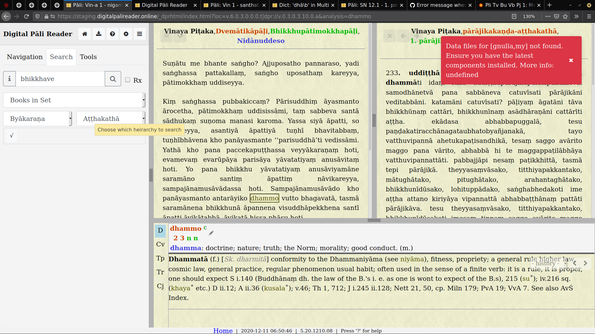Click the pencil edit icon beside dhammo

211,233
